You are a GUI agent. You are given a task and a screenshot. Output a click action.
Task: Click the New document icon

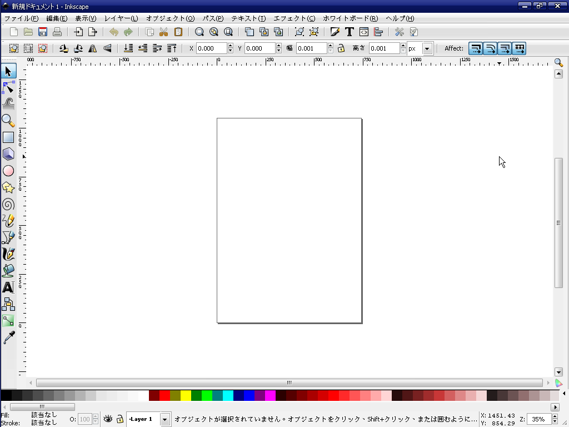pos(14,32)
